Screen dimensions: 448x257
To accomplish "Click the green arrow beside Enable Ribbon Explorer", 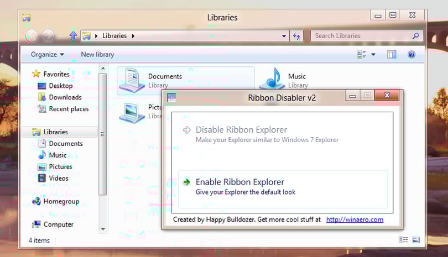I will [186, 182].
